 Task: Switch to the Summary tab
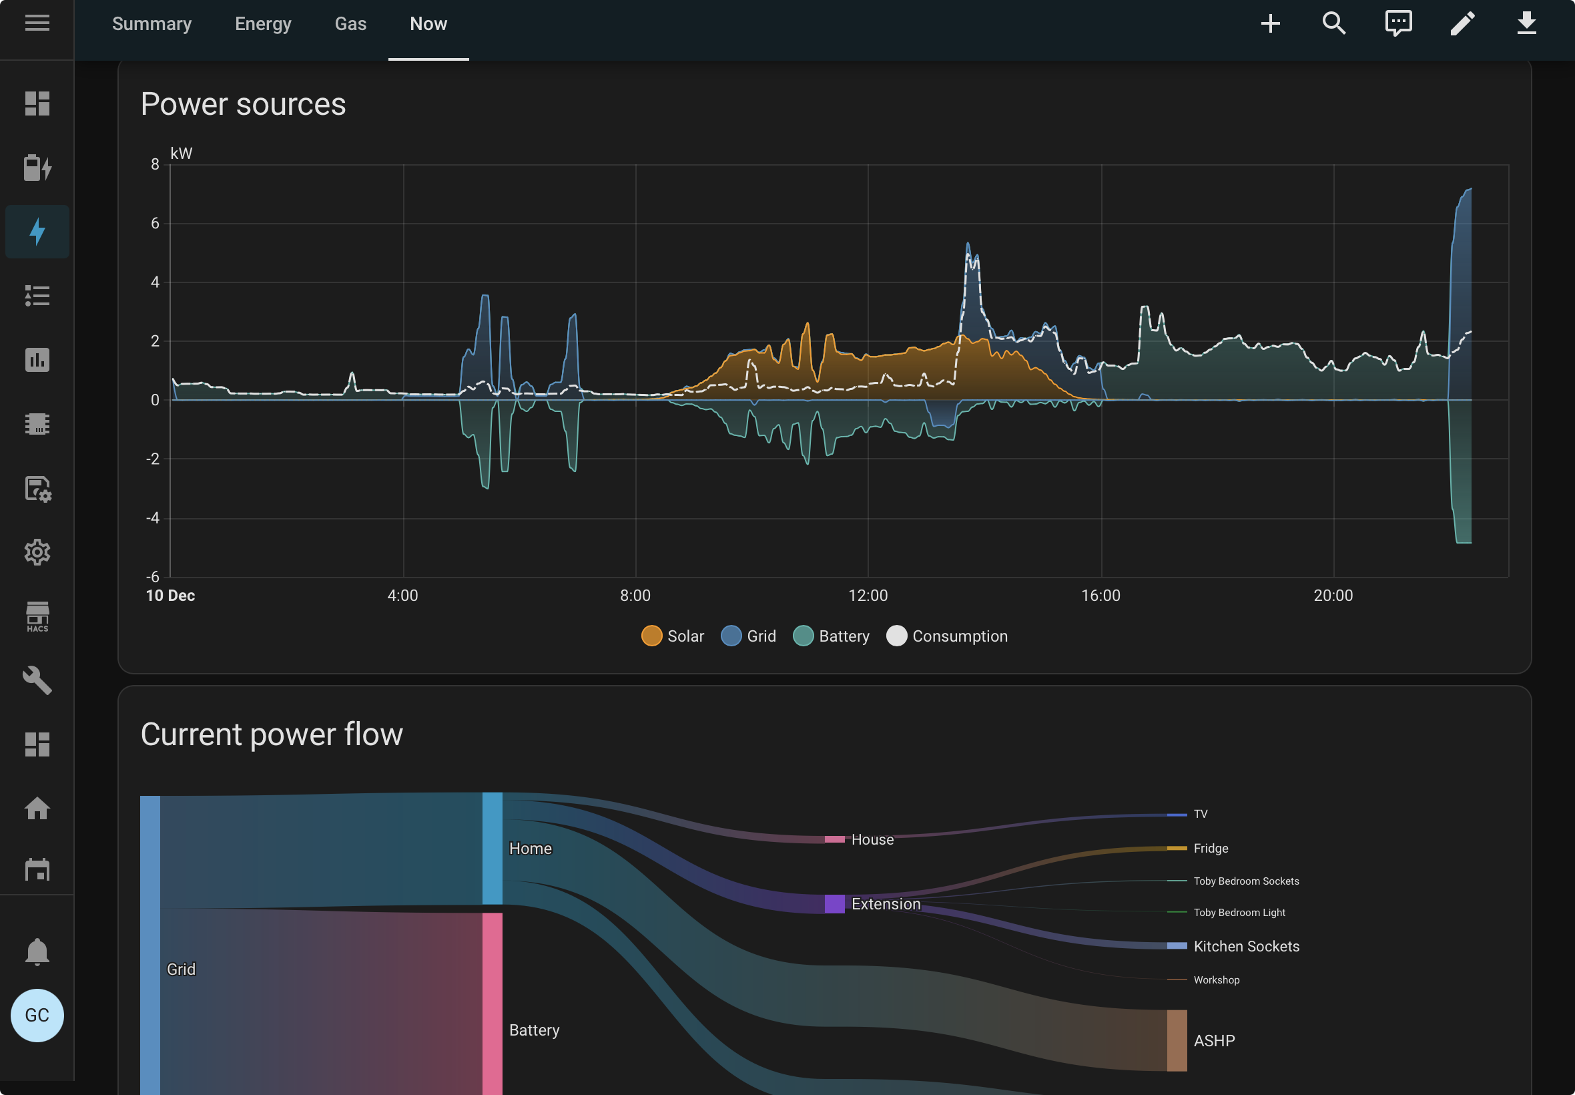[151, 24]
